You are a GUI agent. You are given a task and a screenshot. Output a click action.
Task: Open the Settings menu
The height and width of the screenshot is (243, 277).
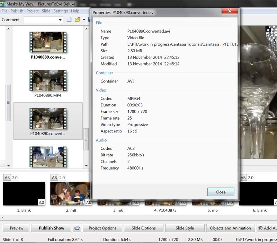pyautogui.click(x=61, y=11)
